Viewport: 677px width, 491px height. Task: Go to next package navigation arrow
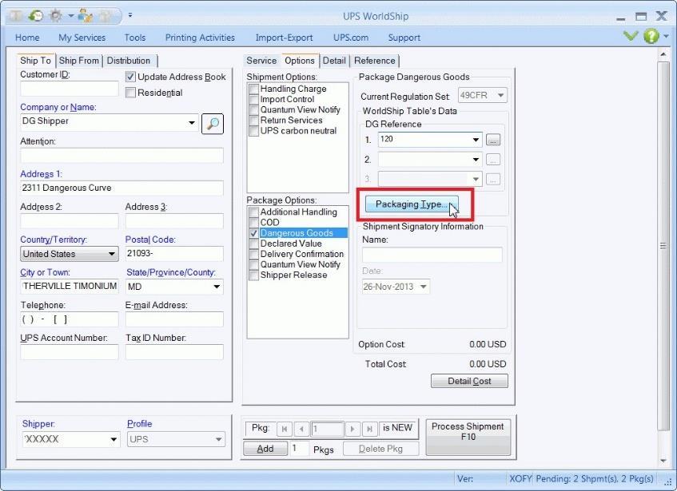352,429
